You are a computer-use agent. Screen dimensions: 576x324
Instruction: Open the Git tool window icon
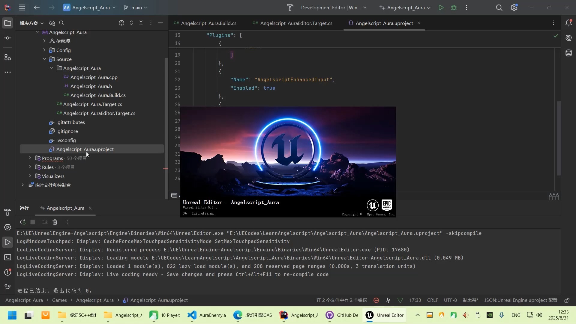pyautogui.click(x=7, y=287)
